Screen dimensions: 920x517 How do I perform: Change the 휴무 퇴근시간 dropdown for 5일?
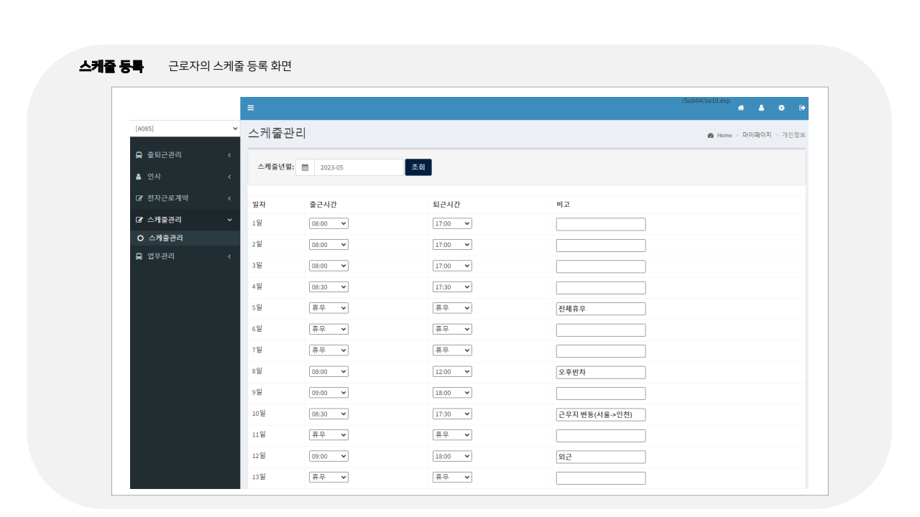pyautogui.click(x=451, y=308)
